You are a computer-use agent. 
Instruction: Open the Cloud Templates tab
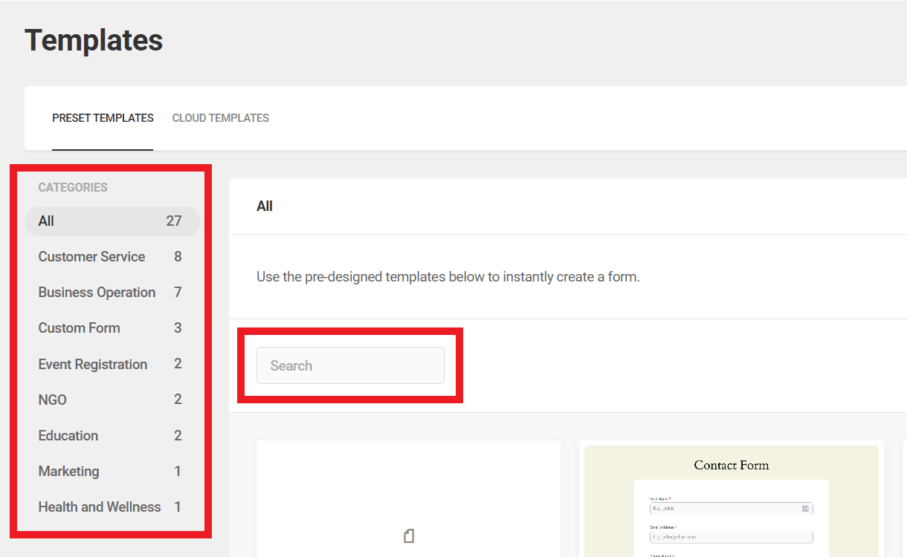coord(221,118)
